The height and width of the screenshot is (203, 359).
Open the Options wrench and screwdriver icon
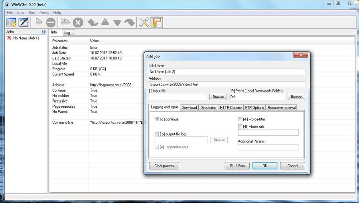point(144,22)
